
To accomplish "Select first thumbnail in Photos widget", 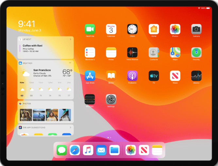I will click(26, 115).
